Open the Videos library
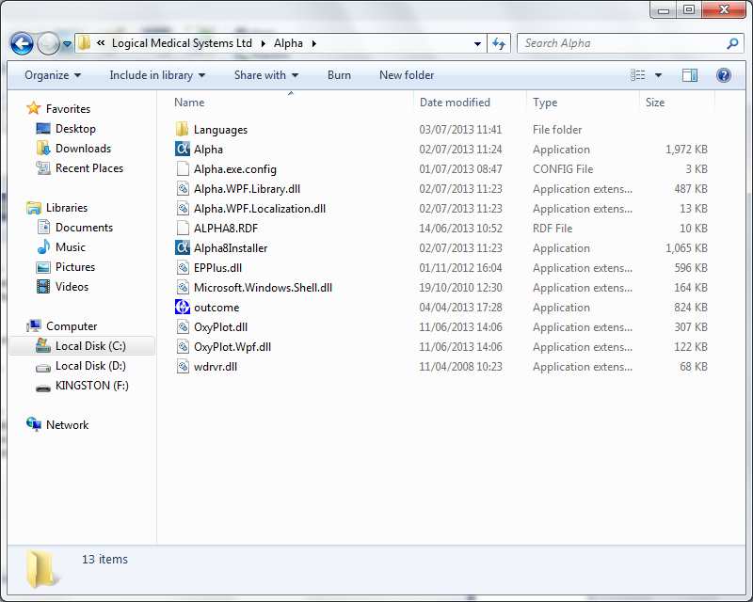This screenshot has width=753, height=602. pyautogui.click(x=72, y=287)
